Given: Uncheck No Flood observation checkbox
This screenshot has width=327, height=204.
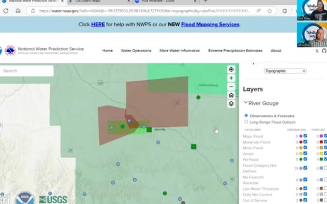Looking at the screenshot, I should pos(305,159).
